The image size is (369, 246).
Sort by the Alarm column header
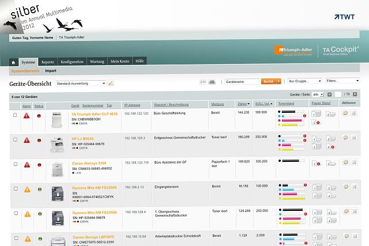click(x=27, y=107)
